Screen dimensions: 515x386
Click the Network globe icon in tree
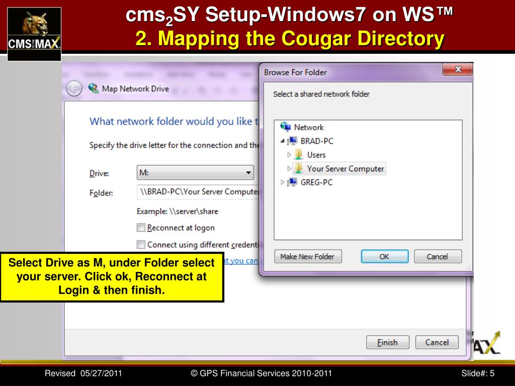tap(286, 127)
